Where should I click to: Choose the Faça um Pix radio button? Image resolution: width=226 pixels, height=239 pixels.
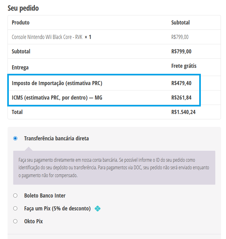point(15,209)
